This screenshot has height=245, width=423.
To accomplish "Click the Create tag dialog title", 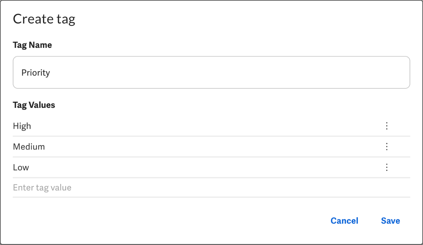I will point(44,19).
